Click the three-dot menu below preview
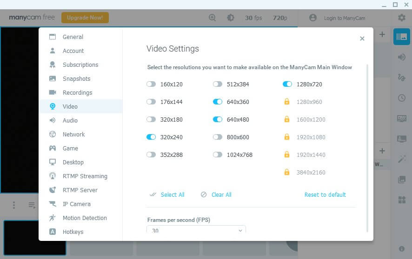This screenshot has height=259, width=412. pos(14,205)
